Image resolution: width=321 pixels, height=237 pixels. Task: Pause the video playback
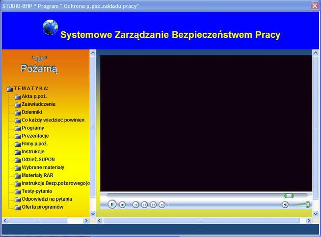(112, 204)
